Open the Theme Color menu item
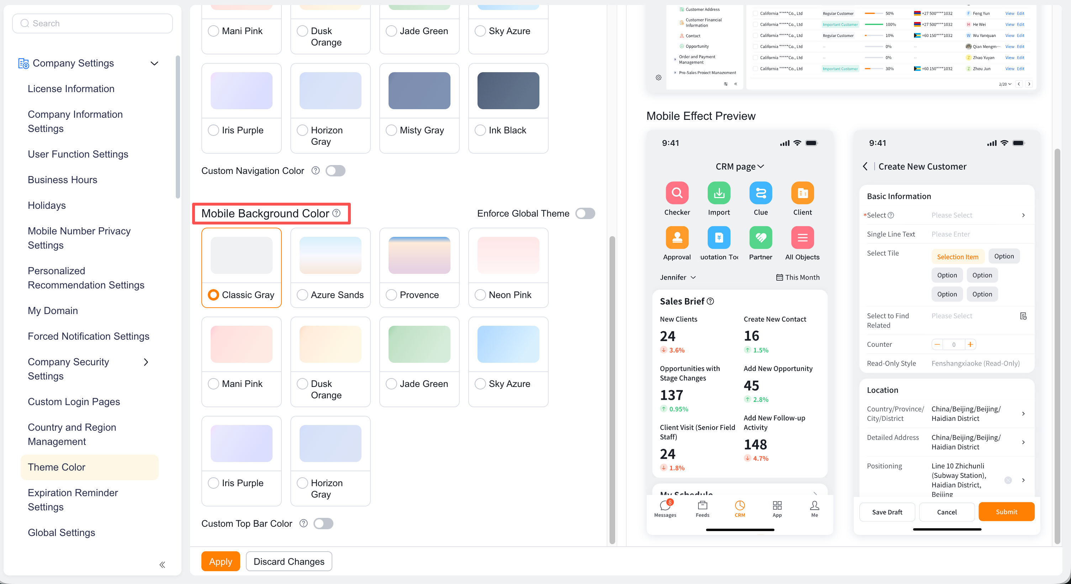This screenshot has width=1071, height=584. (89, 467)
